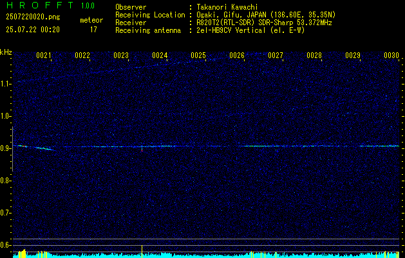Click the 0021 time marker
Image resolution: width=405 pixels, height=258 pixels.
pos(44,55)
